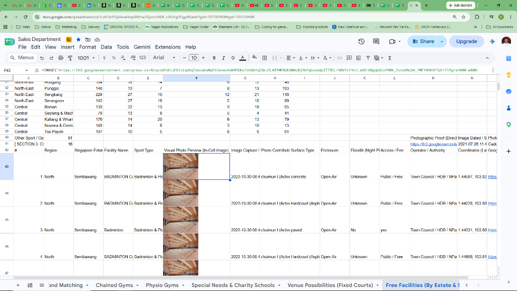Expand the horizontal align dropdown

(x=290, y=58)
